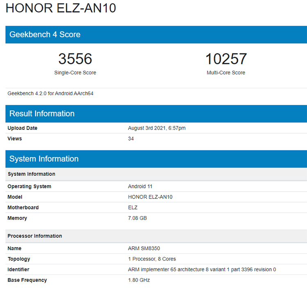Click the gray System Information subheading row
This screenshot has height=288, width=307.
coord(156,174)
